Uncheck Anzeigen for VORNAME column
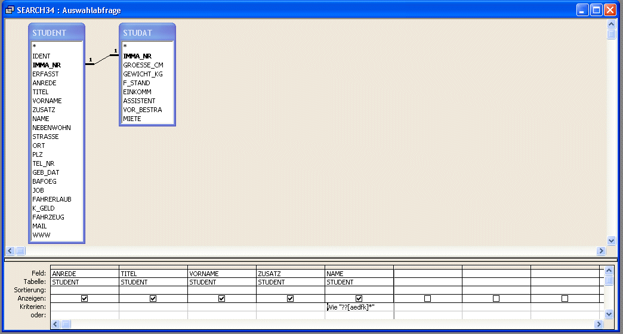The width and height of the screenshot is (623, 334). [x=222, y=298]
